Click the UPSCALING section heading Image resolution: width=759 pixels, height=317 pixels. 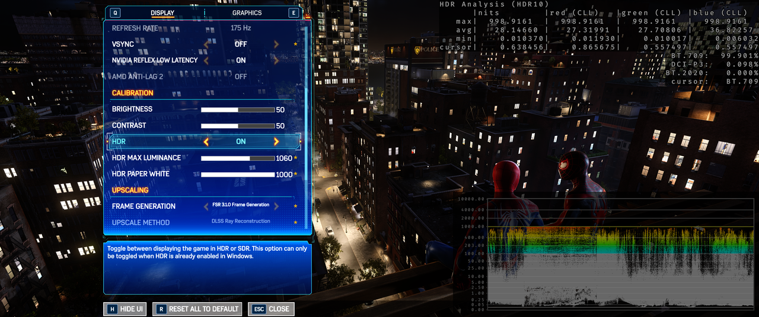[x=130, y=190]
